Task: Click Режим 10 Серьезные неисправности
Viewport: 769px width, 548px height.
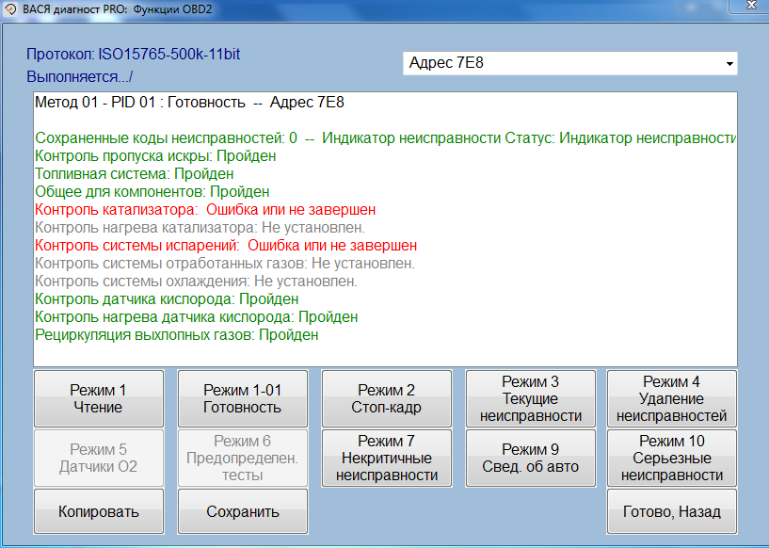Action: pos(671,458)
